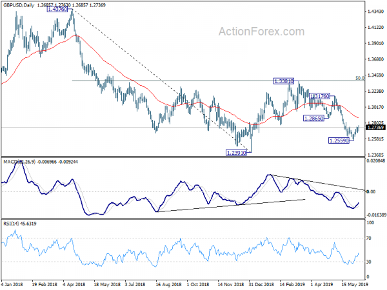Click the 31 Dec 2018 date label
Screen dimensions: 387x290
tap(261, 284)
